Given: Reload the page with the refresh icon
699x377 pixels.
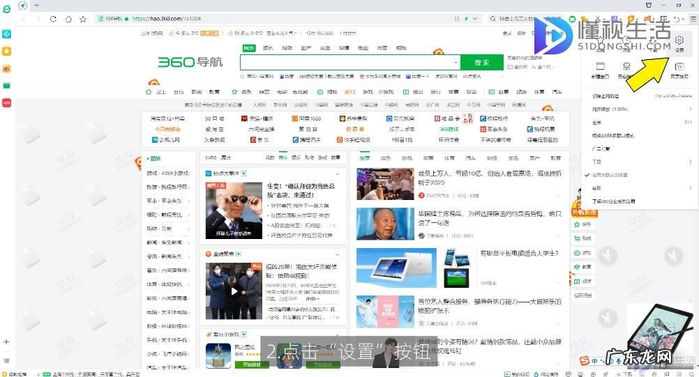Looking at the screenshot, I should pos(53,19).
